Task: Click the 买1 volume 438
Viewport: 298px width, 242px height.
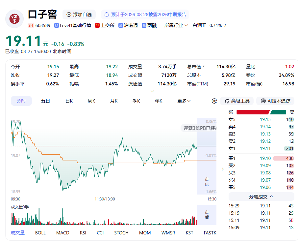Action: pyautogui.click(x=290, y=158)
